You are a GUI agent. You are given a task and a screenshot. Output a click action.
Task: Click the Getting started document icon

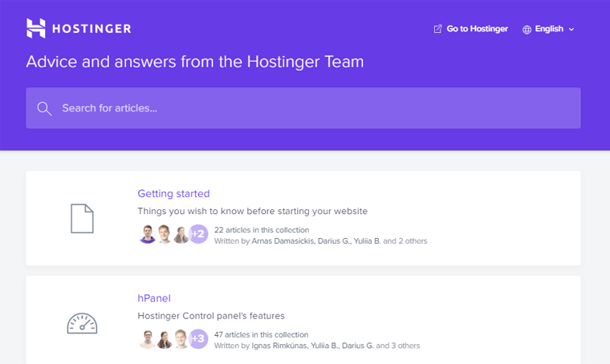82,218
